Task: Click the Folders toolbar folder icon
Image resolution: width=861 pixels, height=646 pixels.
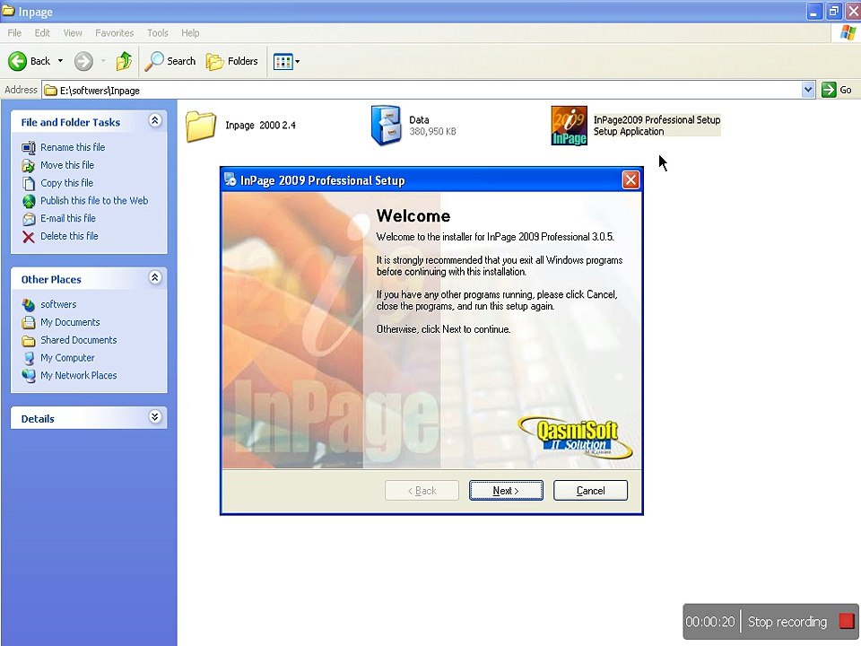Action: [214, 62]
